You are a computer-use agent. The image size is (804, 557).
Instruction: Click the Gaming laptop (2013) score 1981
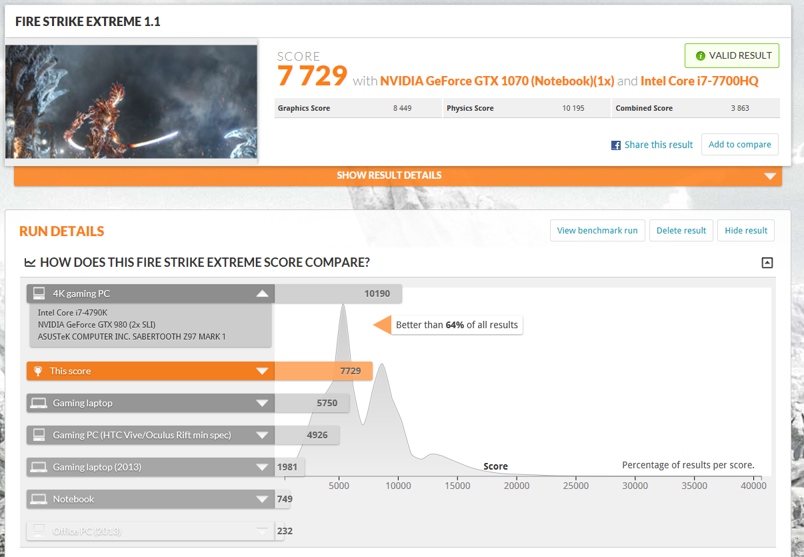[x=287, y=467]
